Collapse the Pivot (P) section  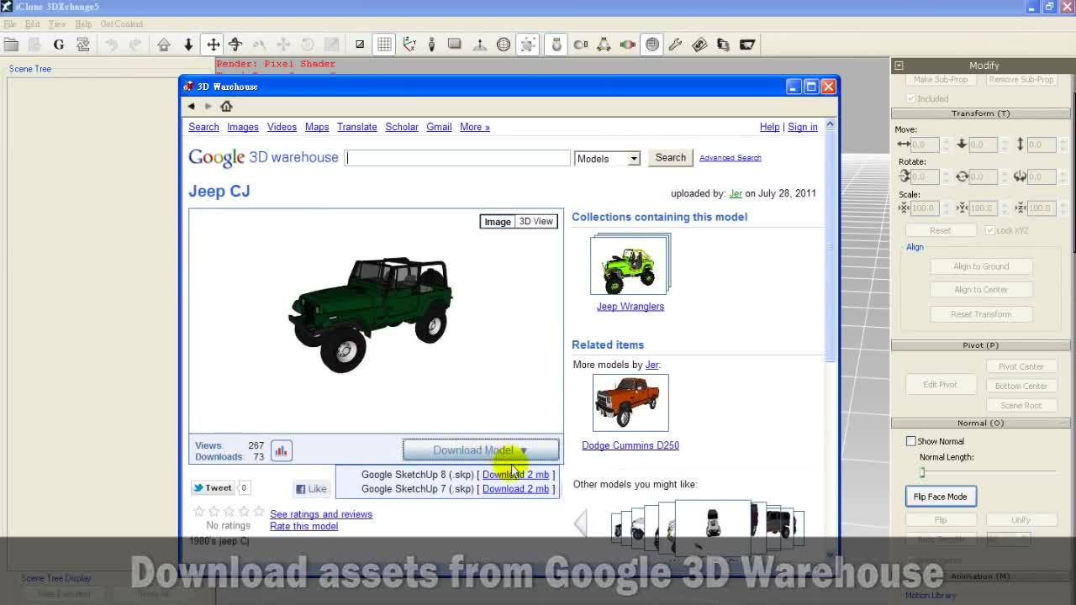(980, 345)
